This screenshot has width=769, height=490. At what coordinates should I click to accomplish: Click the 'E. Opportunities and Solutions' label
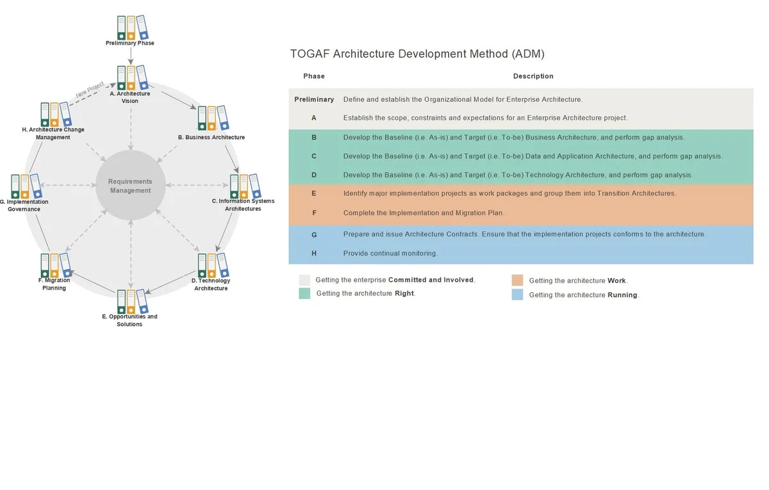(x=129, y=320)
